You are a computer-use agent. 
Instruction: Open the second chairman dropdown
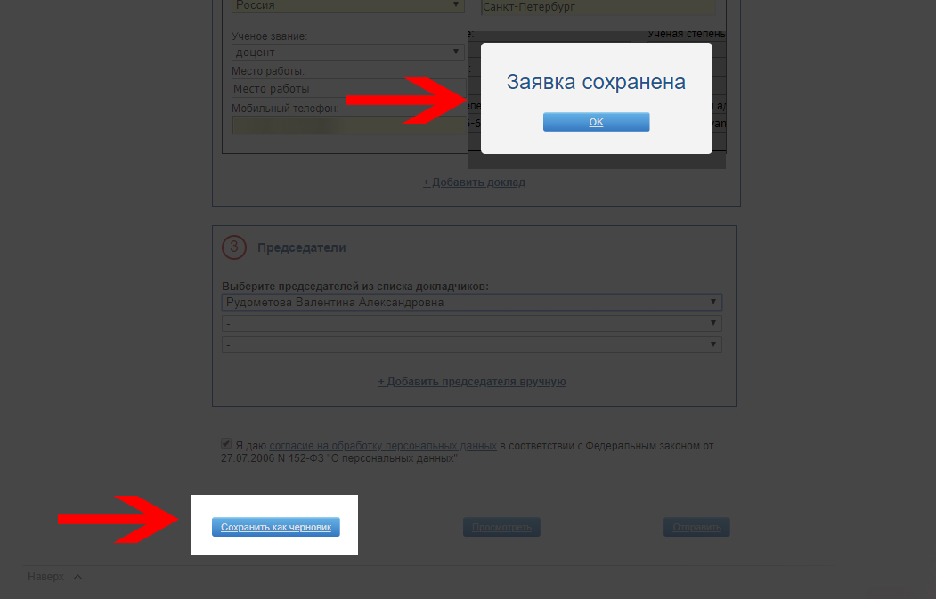click(x=472, y=323)
